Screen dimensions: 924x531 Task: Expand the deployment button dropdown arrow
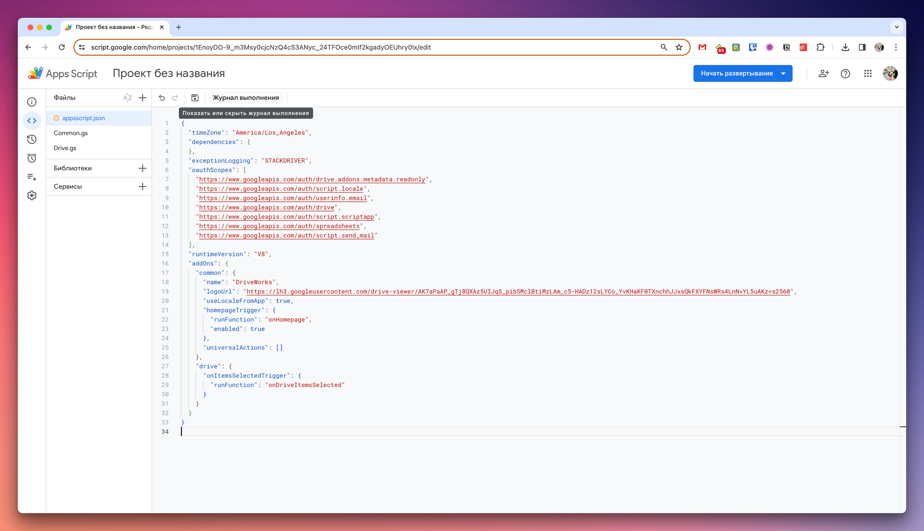(x=784, y=73)
